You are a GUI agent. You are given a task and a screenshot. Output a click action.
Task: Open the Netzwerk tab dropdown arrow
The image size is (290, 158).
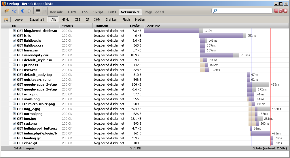pyautogui.click(x=138, y=12)
